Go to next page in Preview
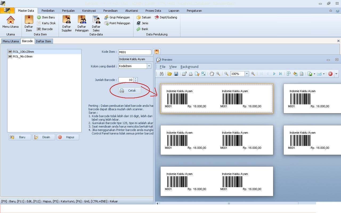The image size is (341, 213). pos(274,74)
